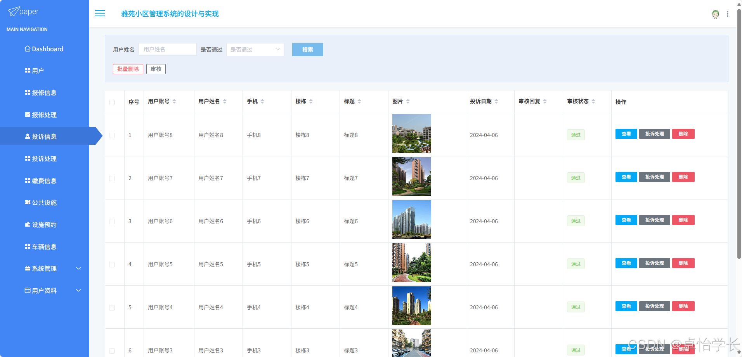Click the person icon beside 投诉信息
The image size is (742, 357).
(28, 137)
